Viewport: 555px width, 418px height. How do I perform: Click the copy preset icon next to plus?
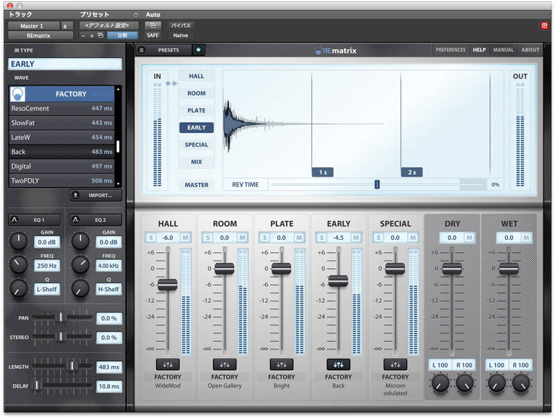(101, 35)
